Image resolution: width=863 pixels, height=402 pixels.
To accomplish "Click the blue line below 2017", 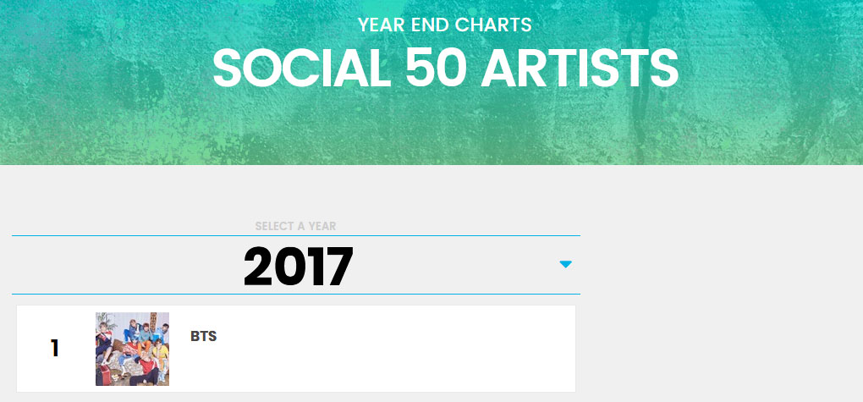I will pyautogui.click(x=296, y=294).
